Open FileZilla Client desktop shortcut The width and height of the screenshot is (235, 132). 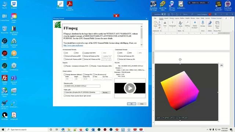pos(4,80)
